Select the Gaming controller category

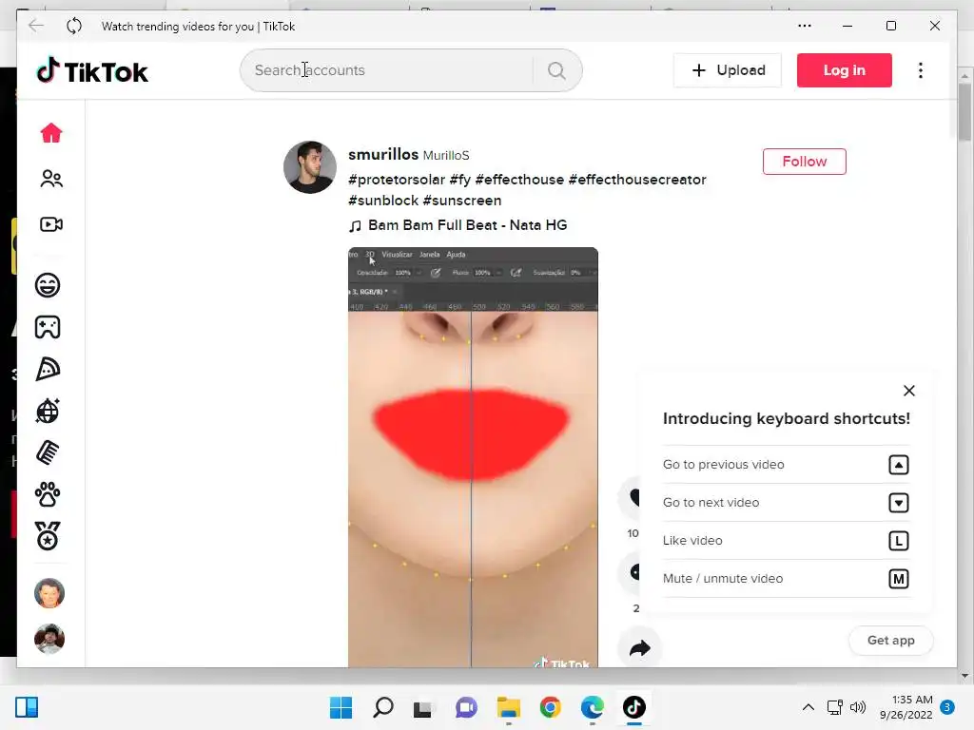tap(48, 327)
